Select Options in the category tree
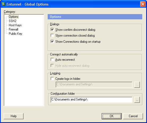The image size is (147, 123). [x=14, y=17]
